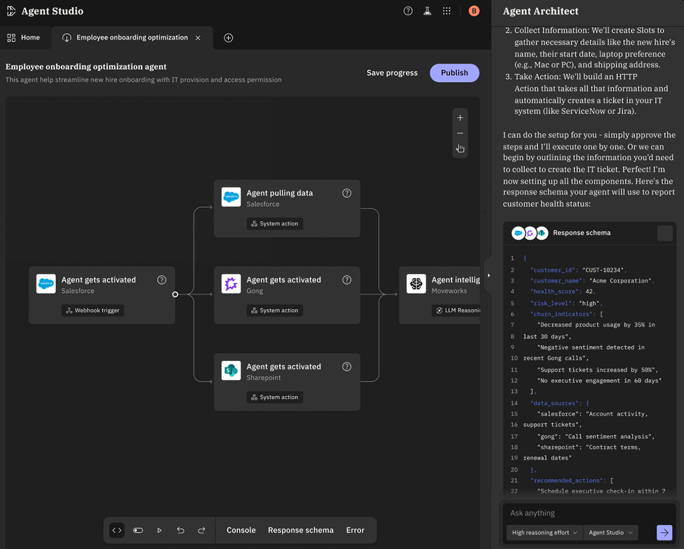684x549 pixels.
Task: Open the High reasoning effort dropdown
Action: pyautogui.click(x=544, y=533)
